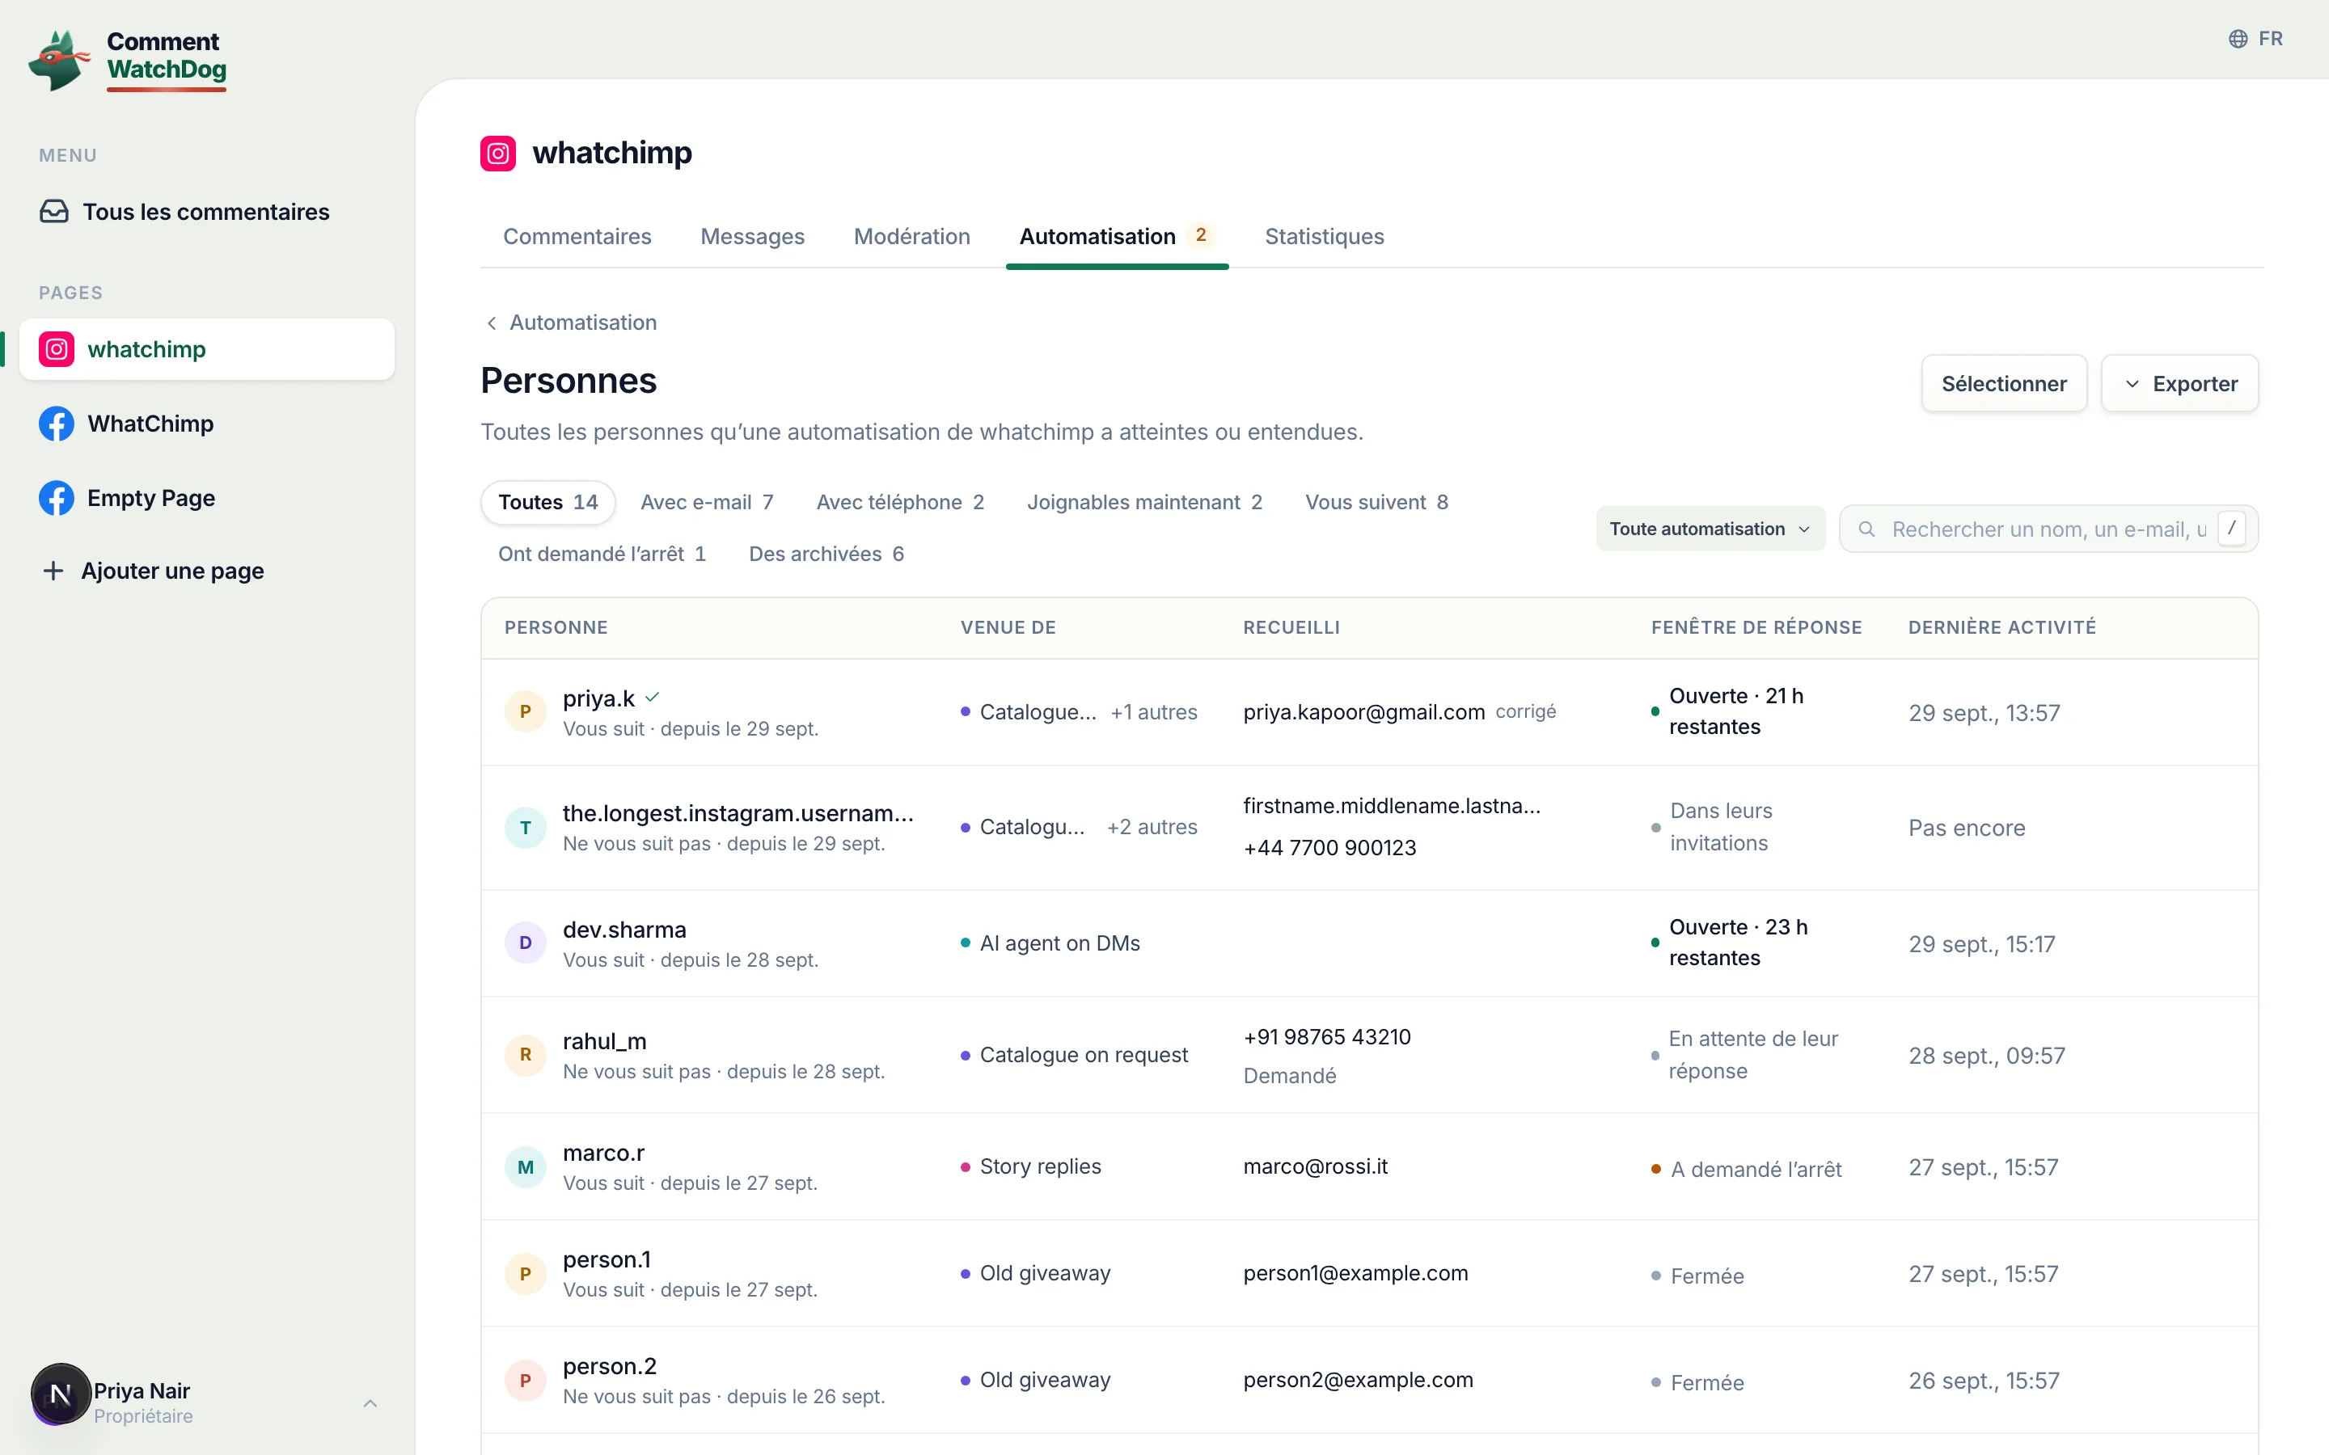Click the verified checkmark next to priya.k
Viewport: 2329px width, 1455px height.
653,698
